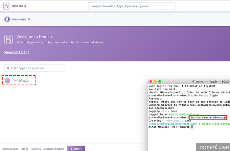Click the demominwt@gmail.com text in Terminal
230x151 pixels.
point(184,114)
